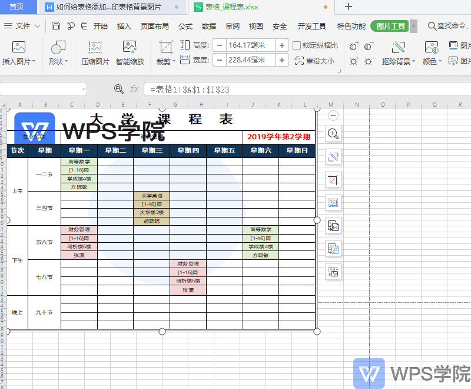Open the Home (开始) ribbon tab
The image size is (471, 389).
pos(100,26)
